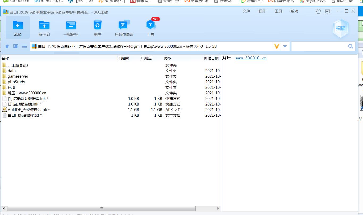Click the 扫描 (Scan) hexagon button

(x=340, y=28)
